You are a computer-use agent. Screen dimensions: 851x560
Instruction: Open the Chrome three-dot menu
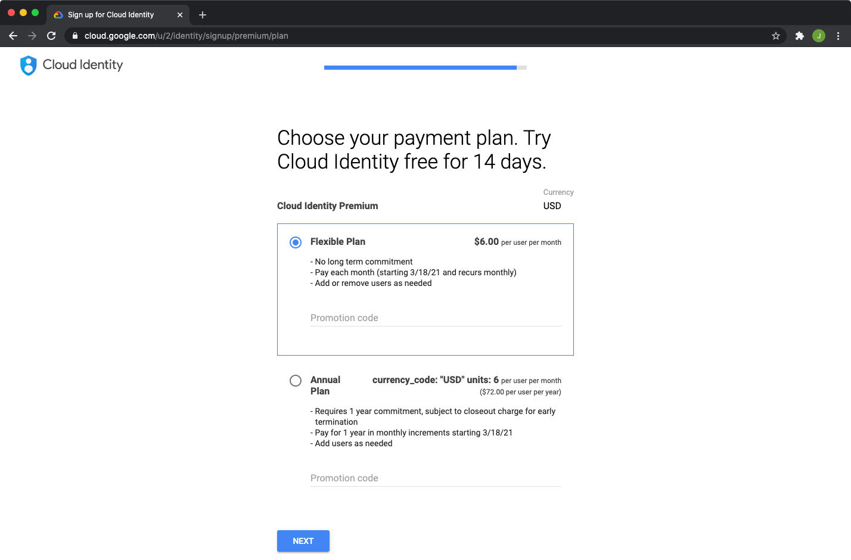[838, 36]
